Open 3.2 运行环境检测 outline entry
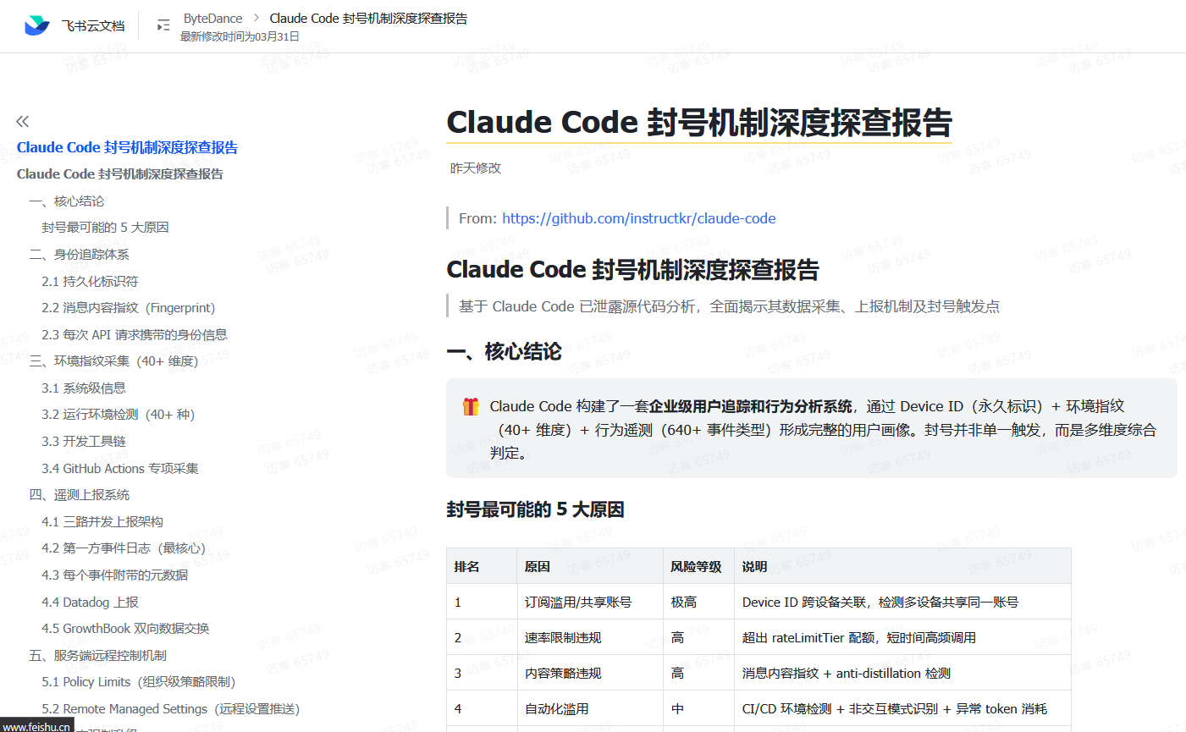The width and height of the screenshot is (1186, 732). (119, 415)
